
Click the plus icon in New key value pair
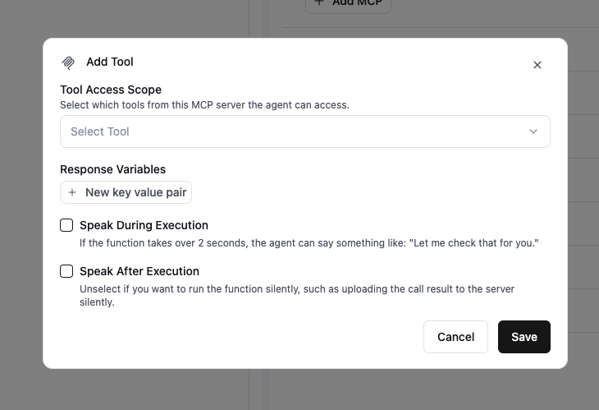point(72,192)
